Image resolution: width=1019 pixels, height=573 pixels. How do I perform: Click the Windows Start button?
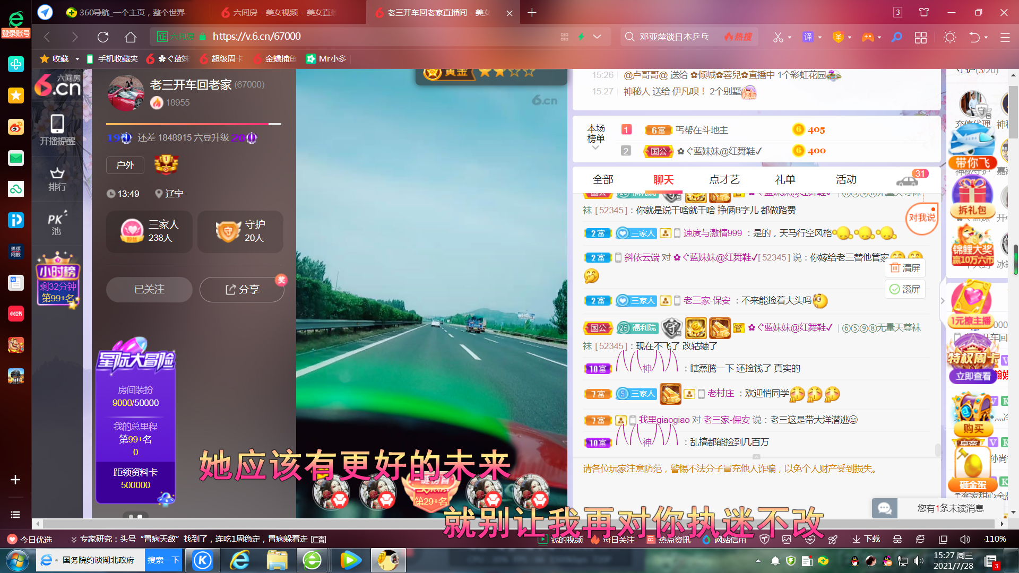tap(18, 560)
